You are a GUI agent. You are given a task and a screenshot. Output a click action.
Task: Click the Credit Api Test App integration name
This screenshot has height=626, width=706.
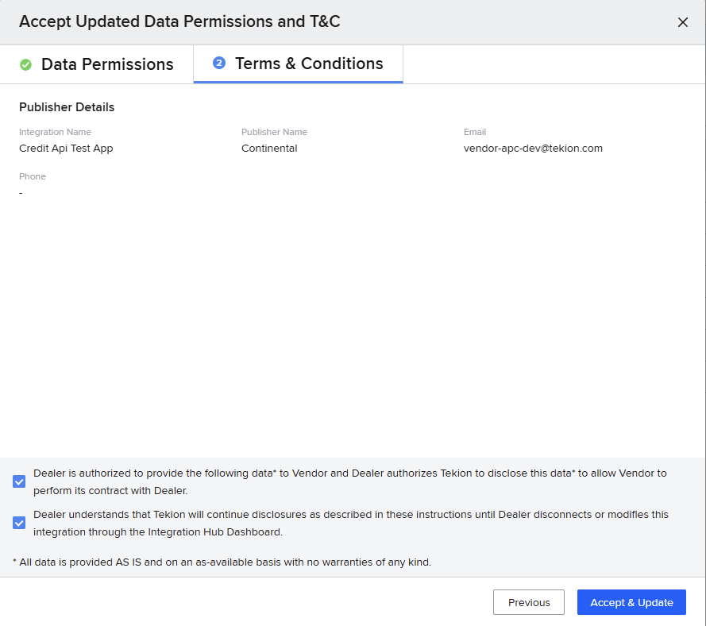tap(66, 148)
